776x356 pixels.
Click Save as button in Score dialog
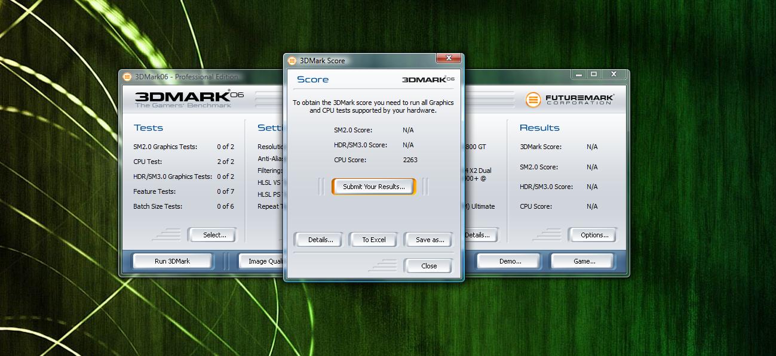430,240
